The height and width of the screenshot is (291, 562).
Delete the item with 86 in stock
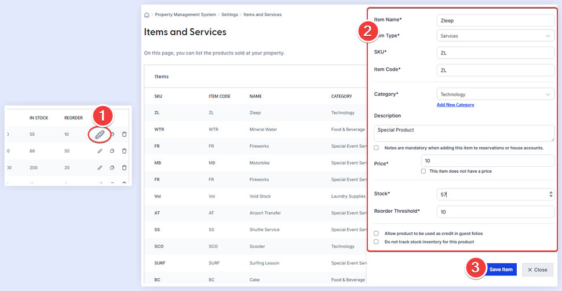tap(124, 151)
